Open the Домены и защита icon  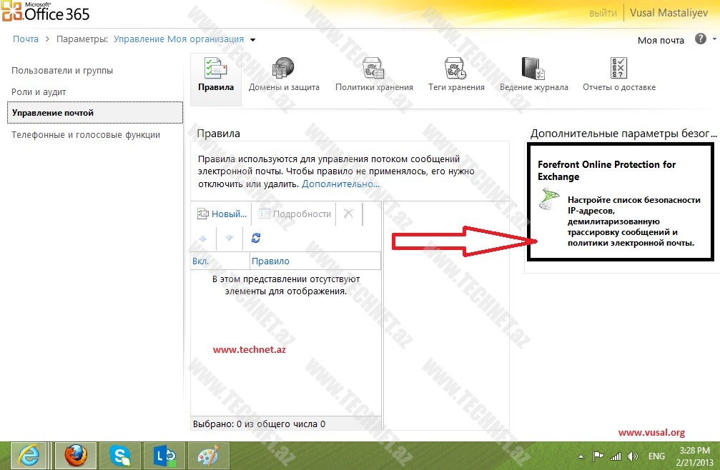(283, 69)
